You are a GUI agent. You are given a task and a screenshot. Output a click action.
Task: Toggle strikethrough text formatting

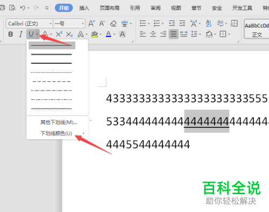tap(45, 34)
